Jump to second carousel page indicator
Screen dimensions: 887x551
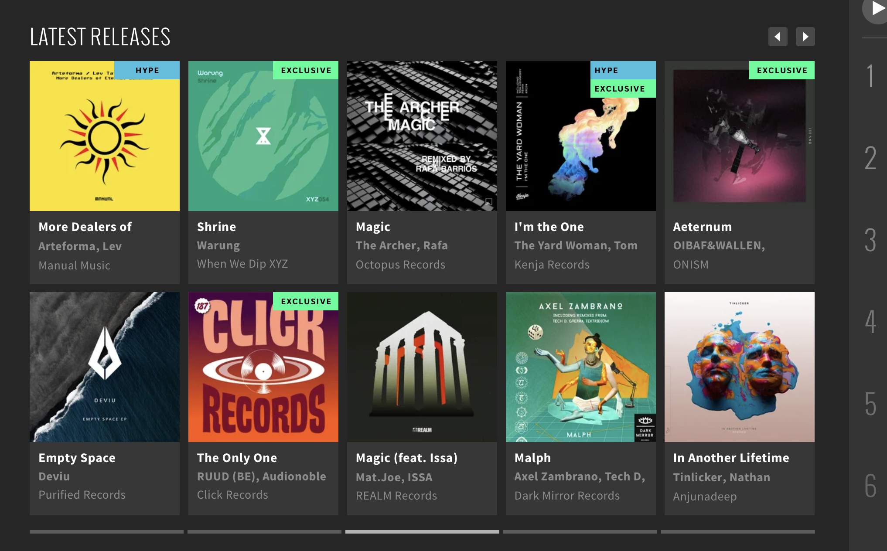[x=264, y=532]
